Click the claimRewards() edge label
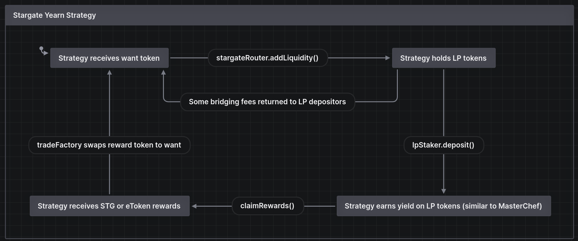This screenshot has height=241, width=578. coord(268,206)
